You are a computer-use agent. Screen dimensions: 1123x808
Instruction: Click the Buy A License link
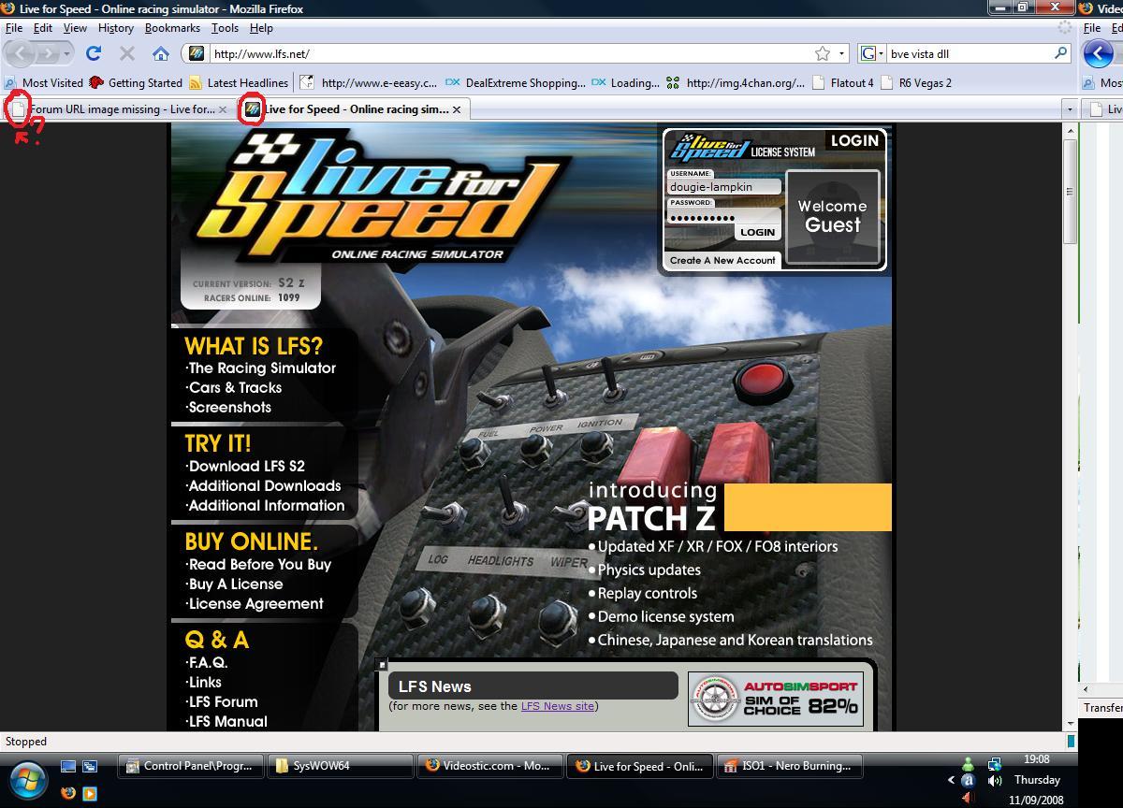[x=234, y=584]
